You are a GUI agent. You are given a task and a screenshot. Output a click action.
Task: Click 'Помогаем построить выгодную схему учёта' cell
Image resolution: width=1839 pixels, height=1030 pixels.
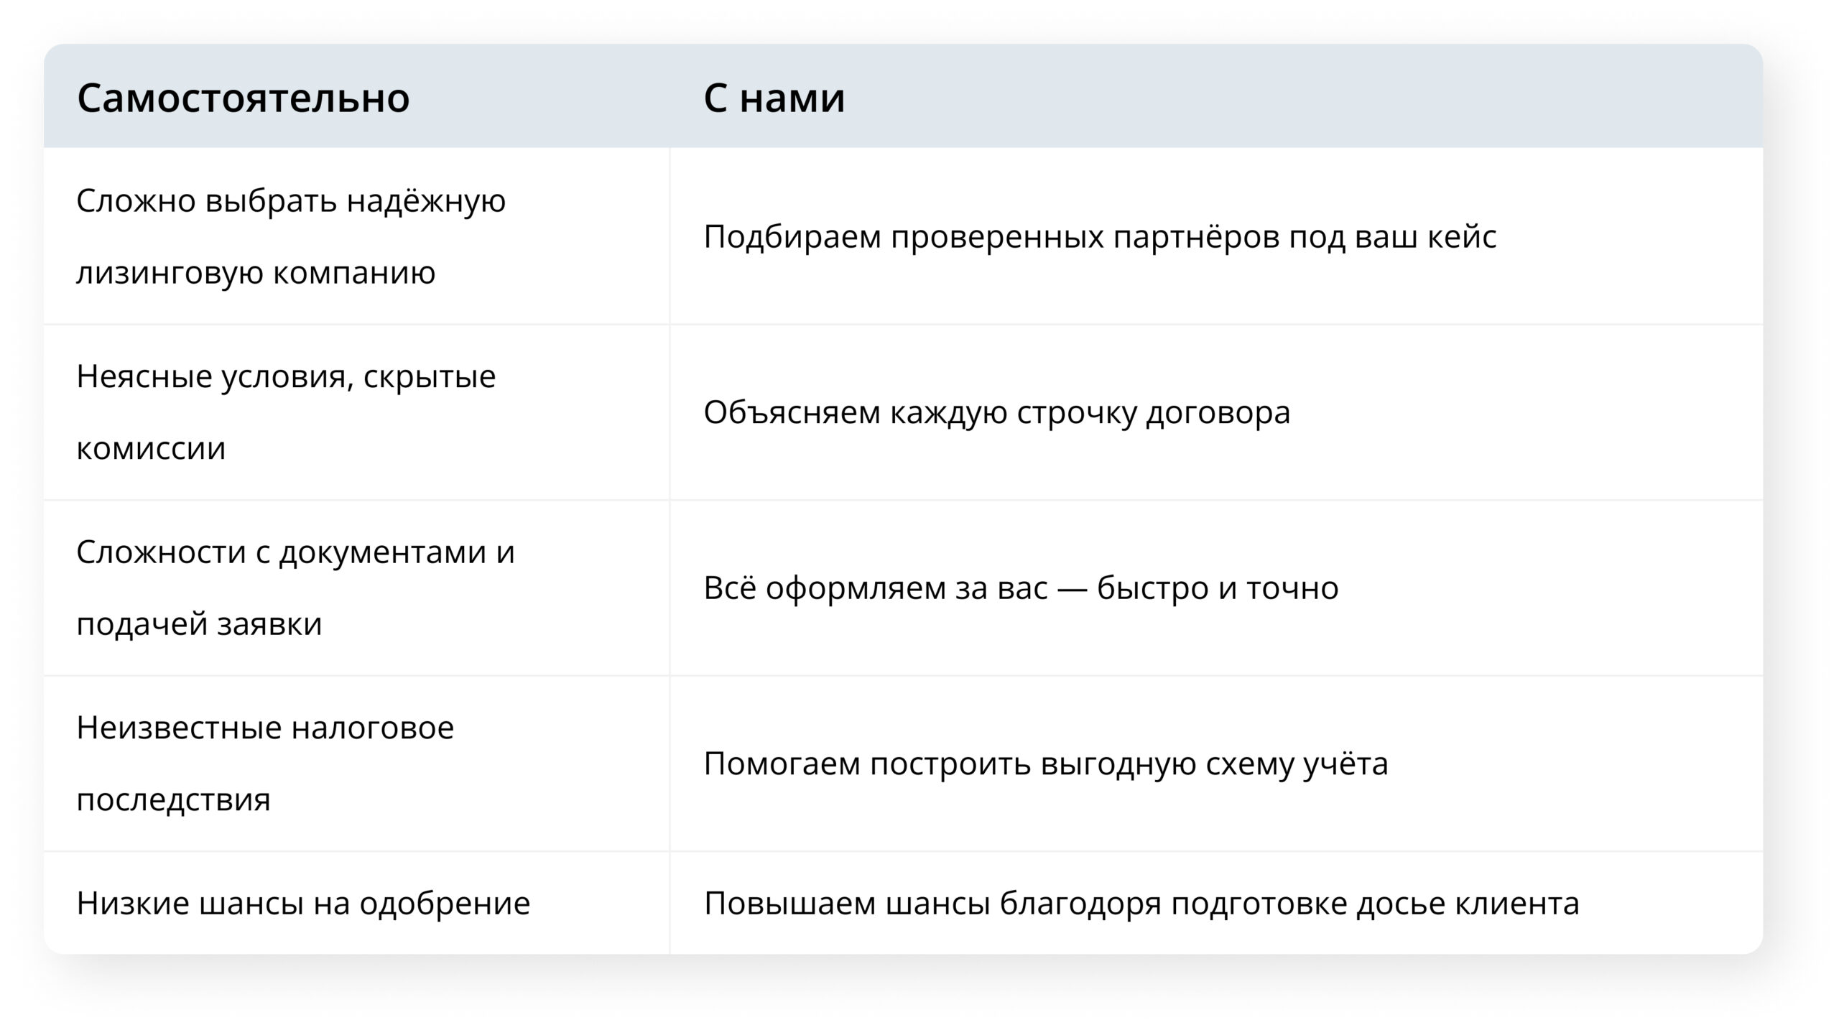(1216, 764)
